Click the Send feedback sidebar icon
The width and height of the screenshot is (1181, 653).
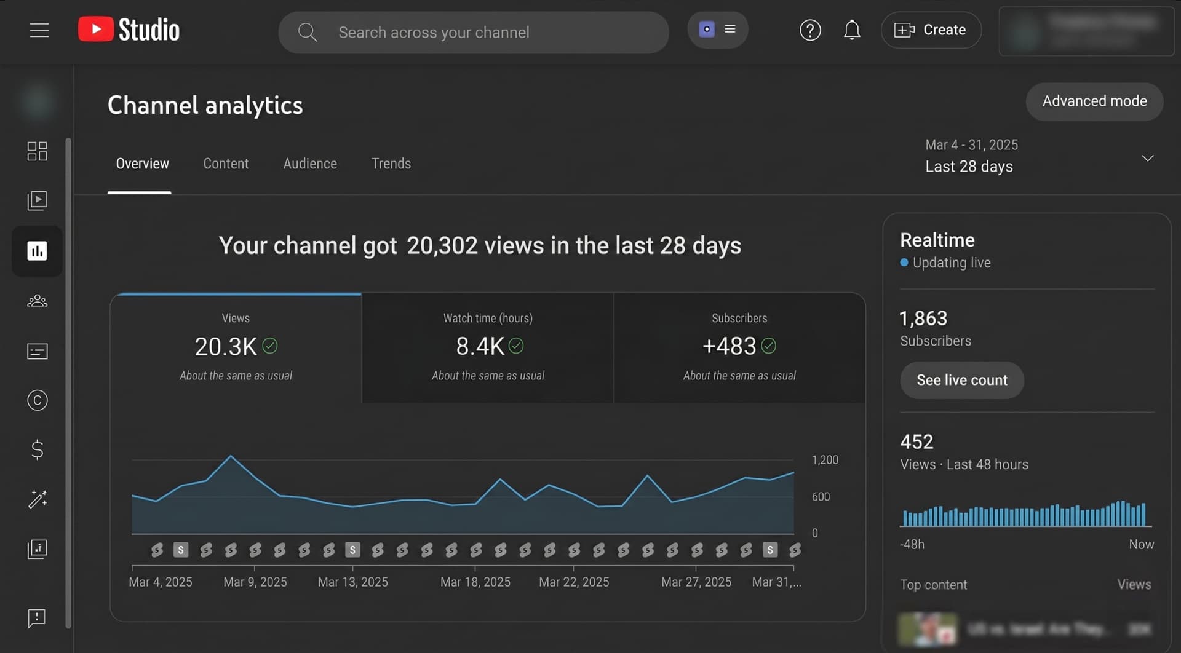pyautogui.click(x=37, y=618)
